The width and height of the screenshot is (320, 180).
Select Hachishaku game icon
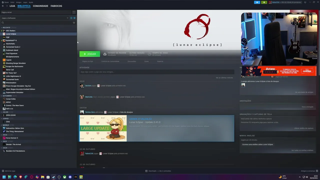(x=4, y=44)
